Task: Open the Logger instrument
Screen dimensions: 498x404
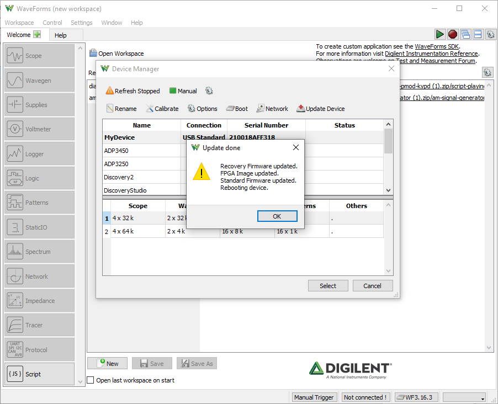Action: (x=39, y=154)
